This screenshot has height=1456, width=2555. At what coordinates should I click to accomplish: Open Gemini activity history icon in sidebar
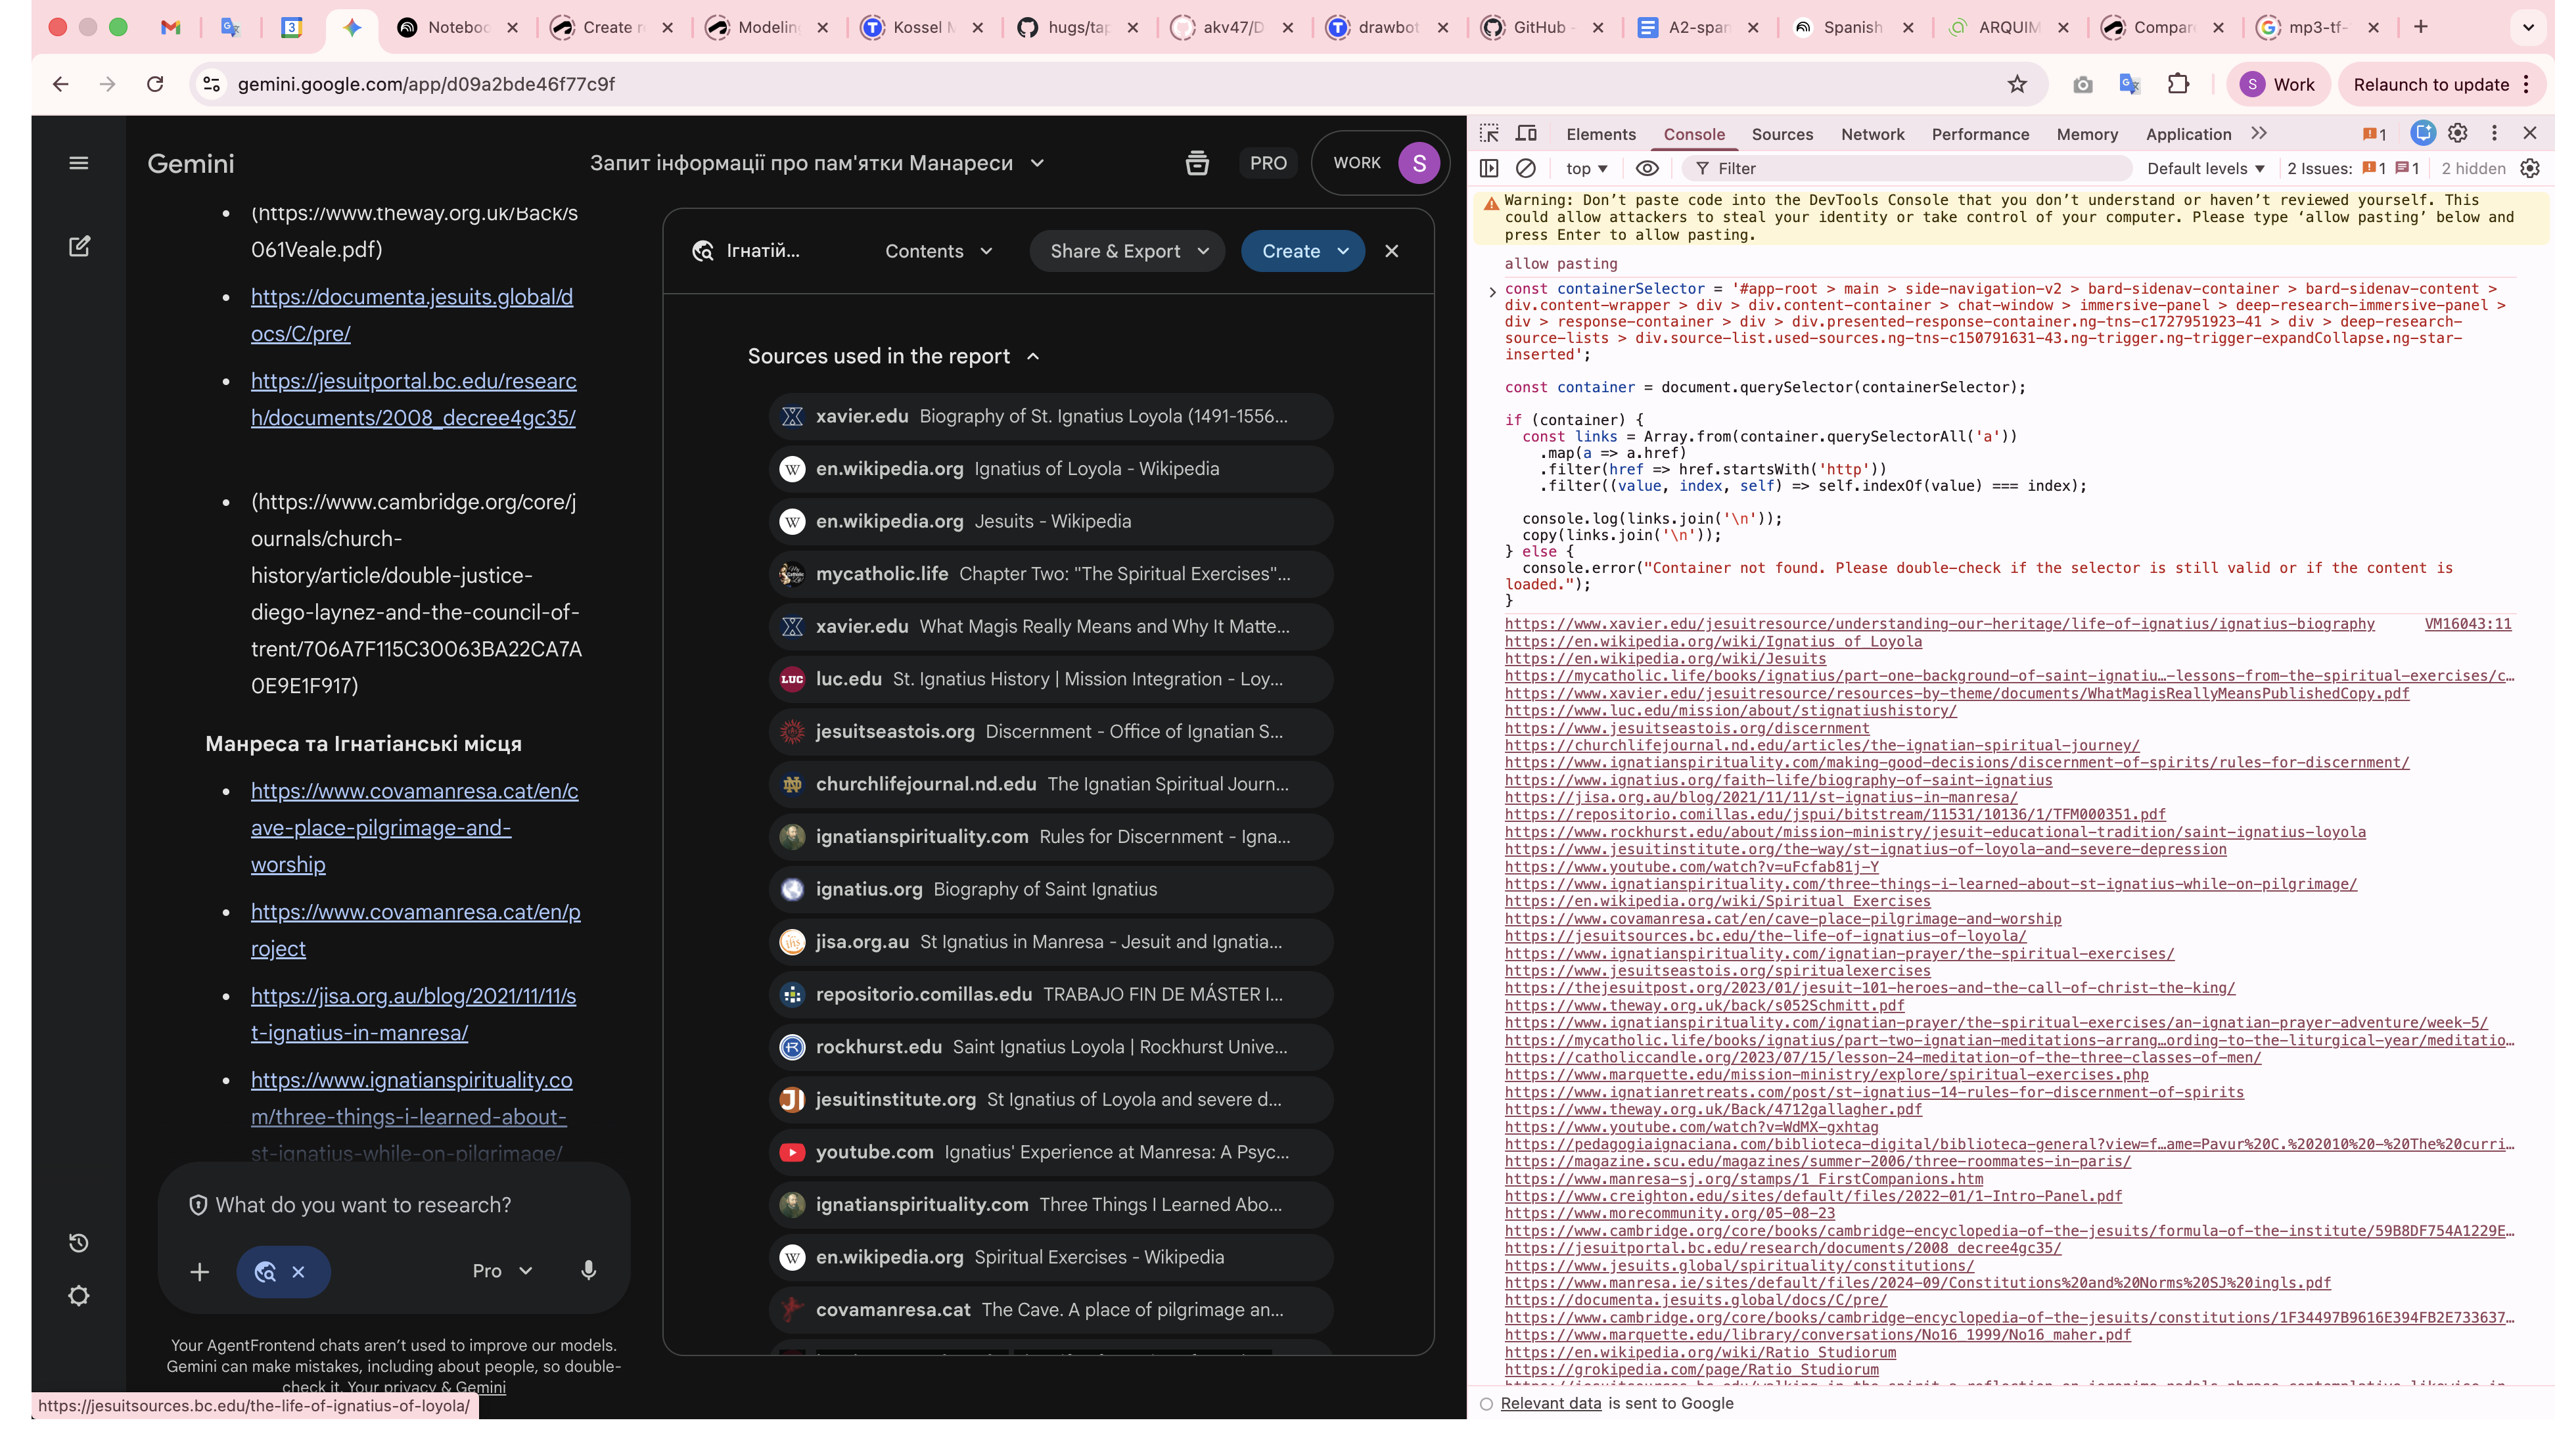79,1243
